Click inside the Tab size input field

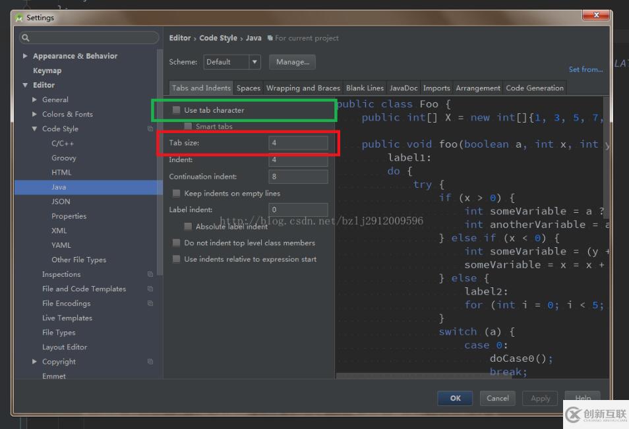tap(298, 143)
